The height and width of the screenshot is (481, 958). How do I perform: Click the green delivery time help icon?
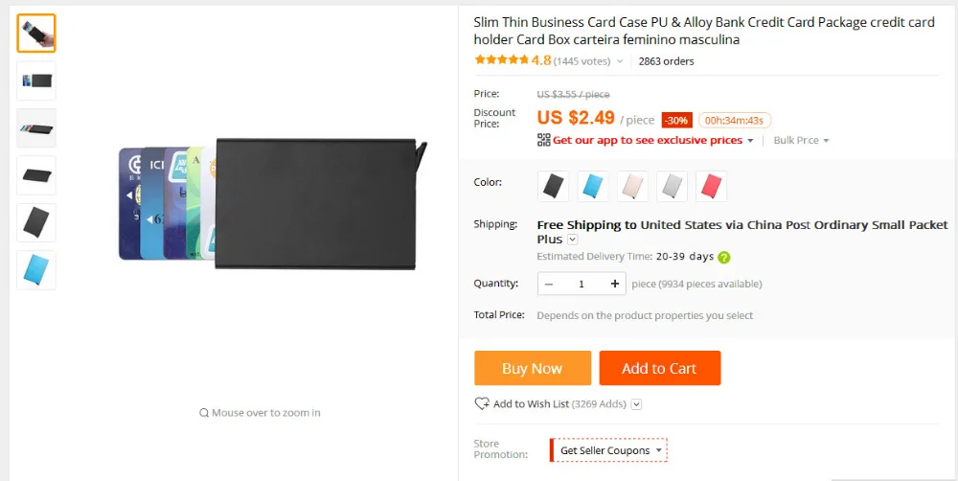724,257
